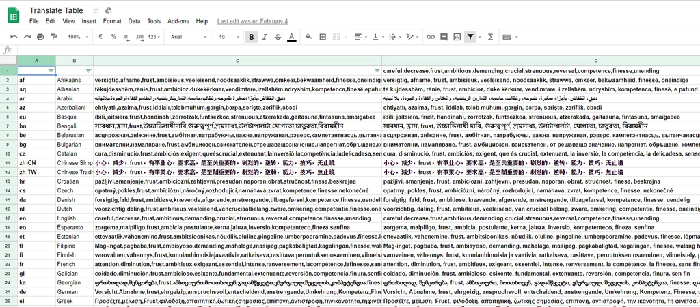Open the fill color paint bucket
Image resolution: width=700 pixels, height=307 pixels.
point(308,37)
